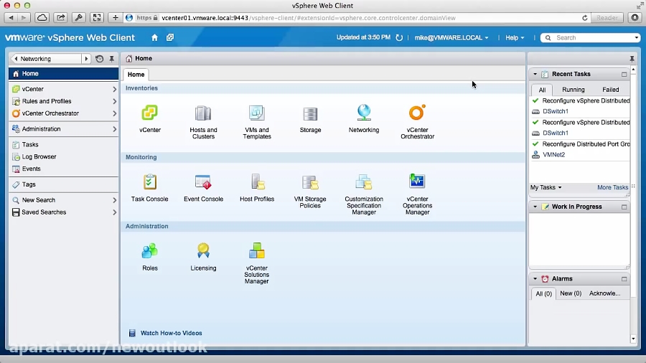Refresh the vSphere client data
The width and height of the screenshot is (646, 363).
(399, 37)
